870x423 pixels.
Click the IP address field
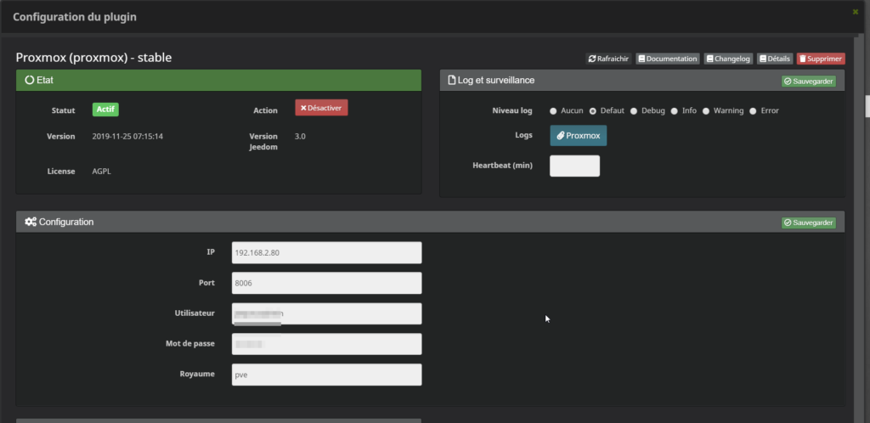coord(326,253)
